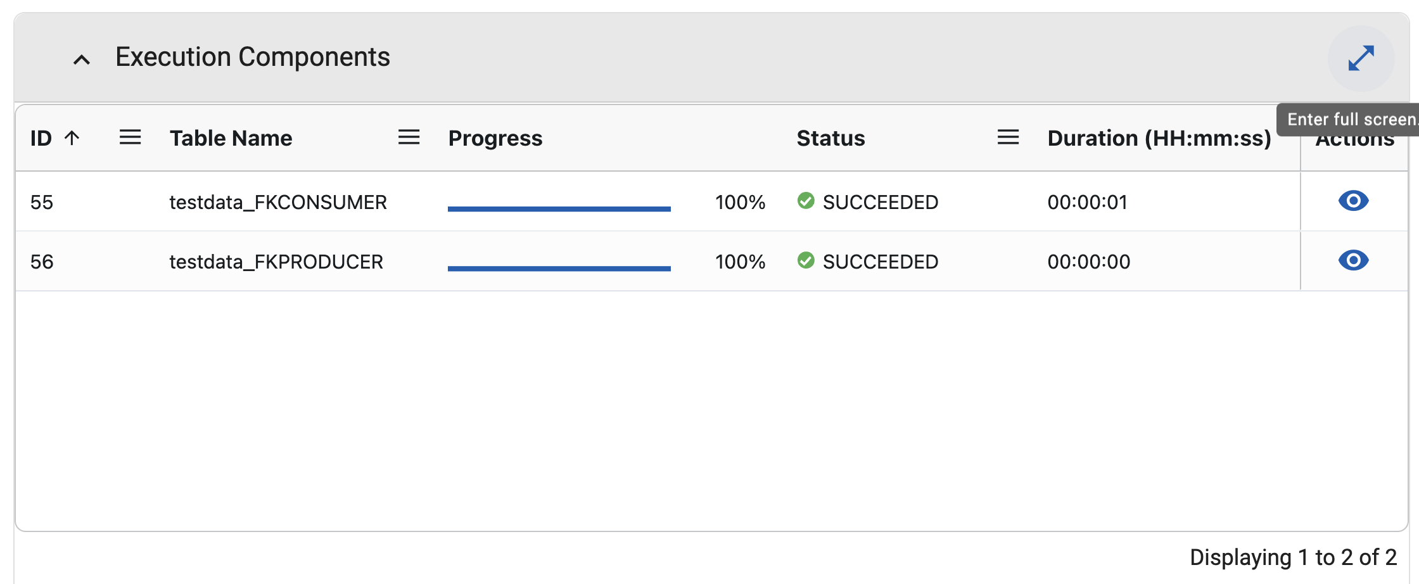This screenshot has width=1419, height=584.
Task: Click the green success icon for row 55
Action: pyautogui.click(x=806, y=201)
